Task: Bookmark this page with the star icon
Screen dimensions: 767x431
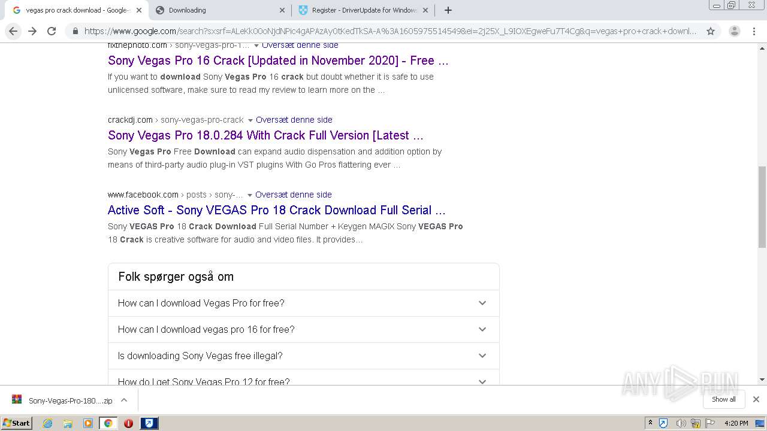Action: (x=711, y=31)
